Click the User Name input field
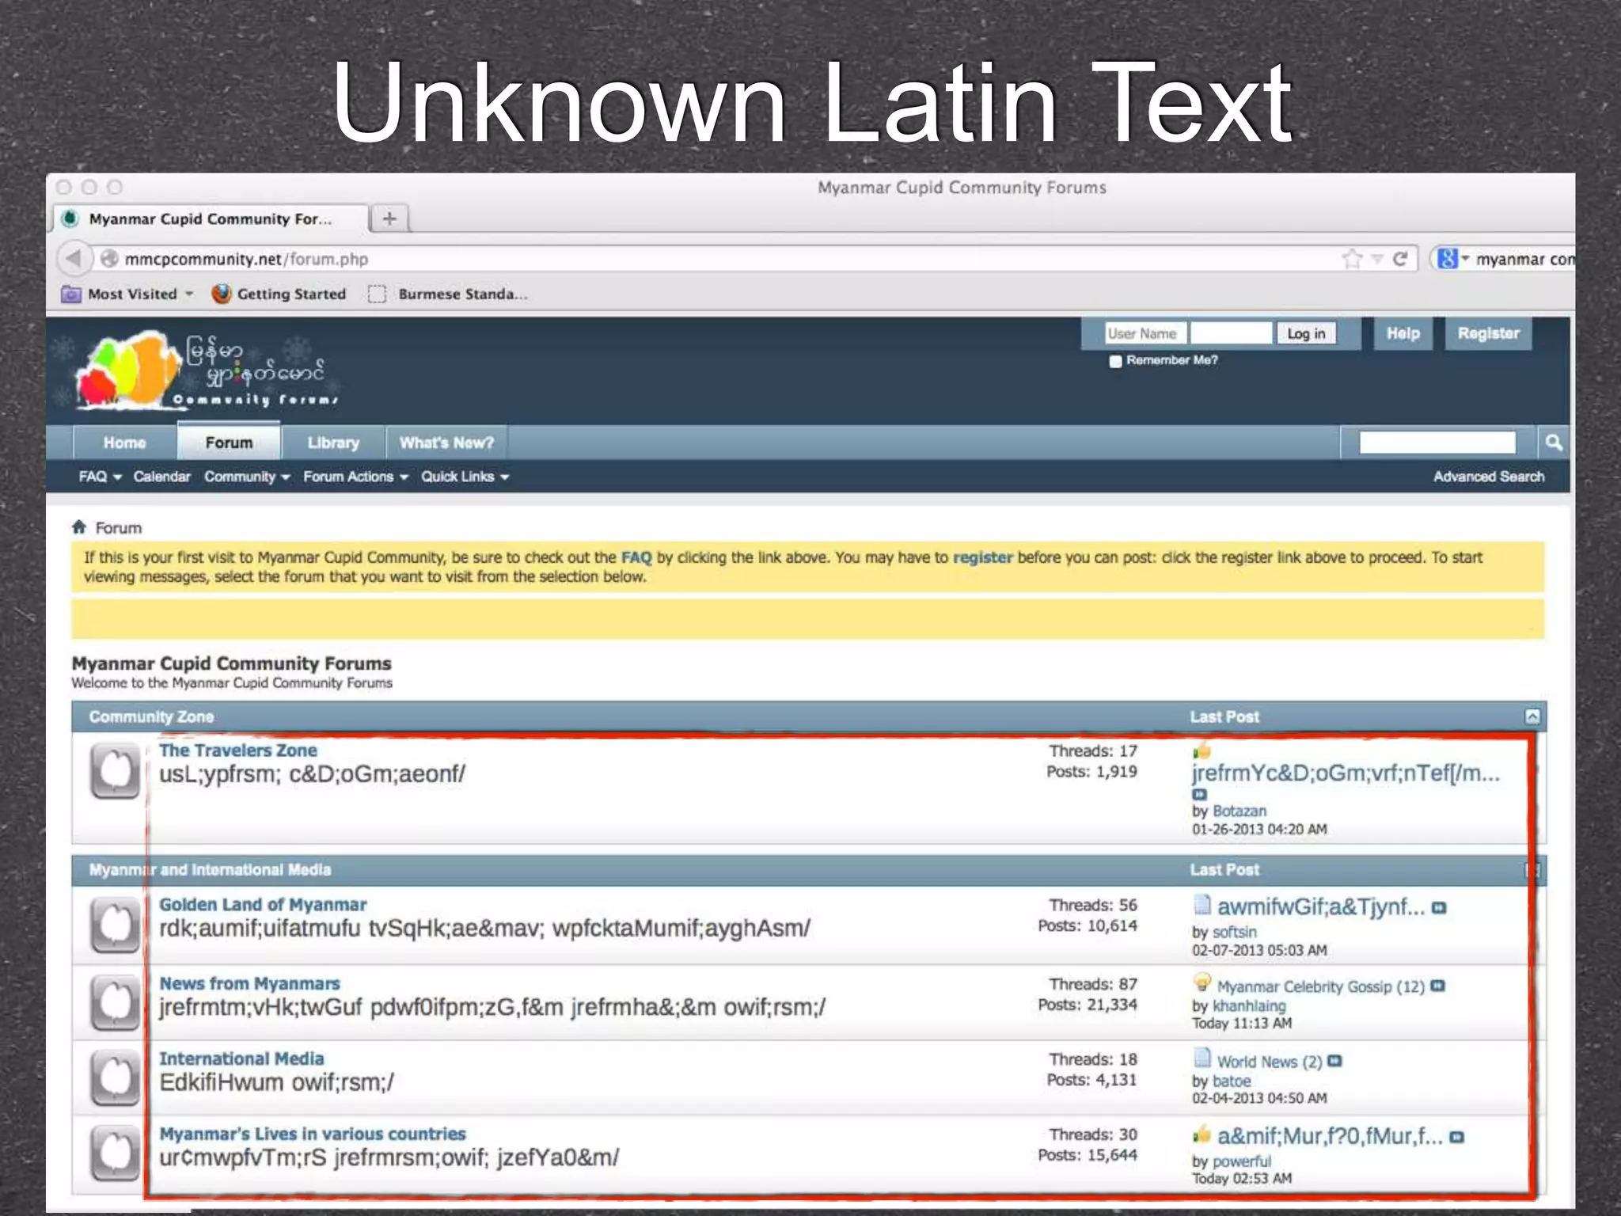This screenshot has width=1621, height=1216. tap(1145, 333)
